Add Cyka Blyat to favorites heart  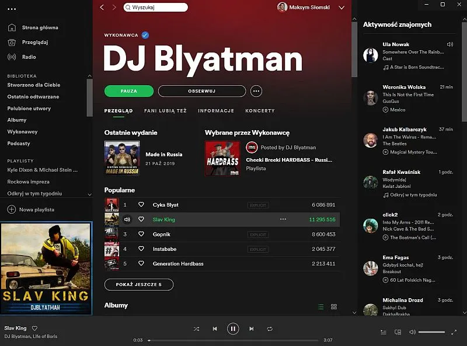point(141,205)
